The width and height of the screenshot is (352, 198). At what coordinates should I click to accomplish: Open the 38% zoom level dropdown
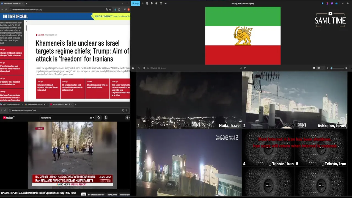coord(321,68)
